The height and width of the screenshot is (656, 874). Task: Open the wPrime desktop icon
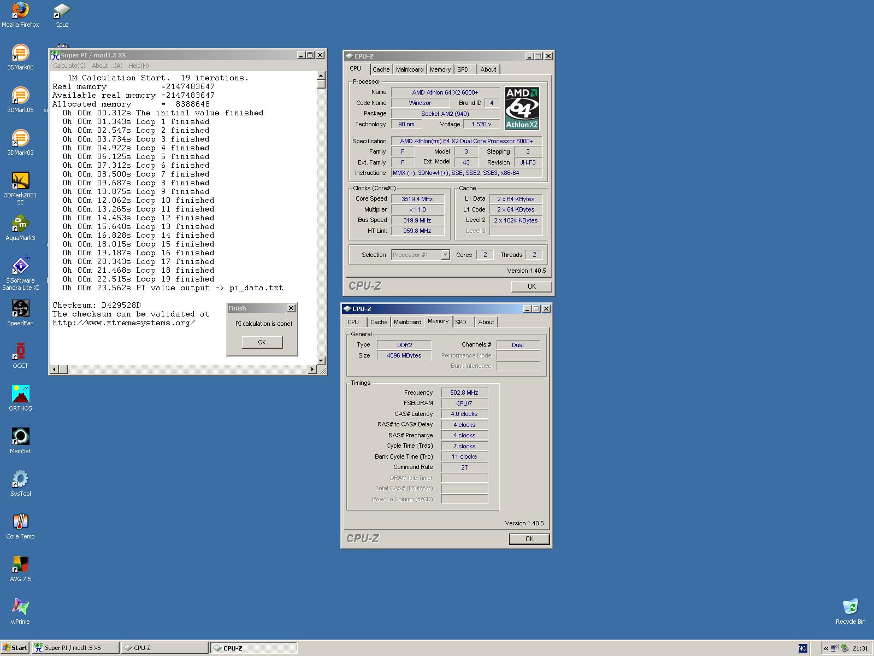(20, 612)
